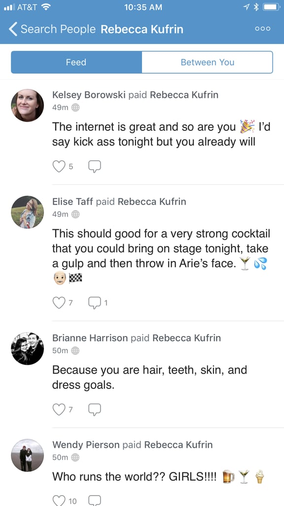Open Kelsey Borowski's profile name link
The image size is (284, 506).
tap(89, 95)
